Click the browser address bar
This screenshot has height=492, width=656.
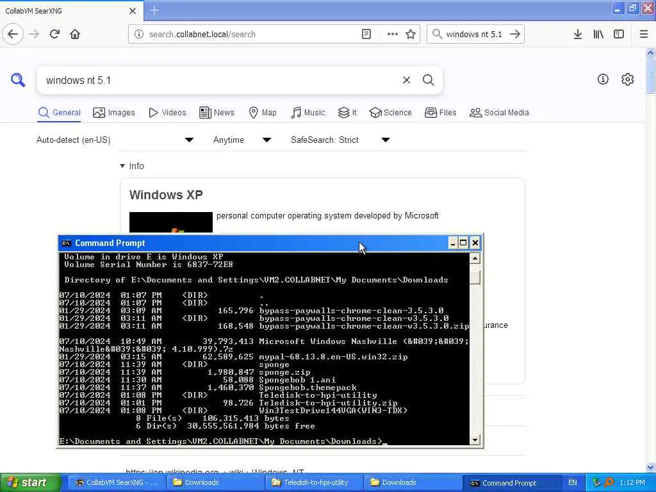click(253, 35)
